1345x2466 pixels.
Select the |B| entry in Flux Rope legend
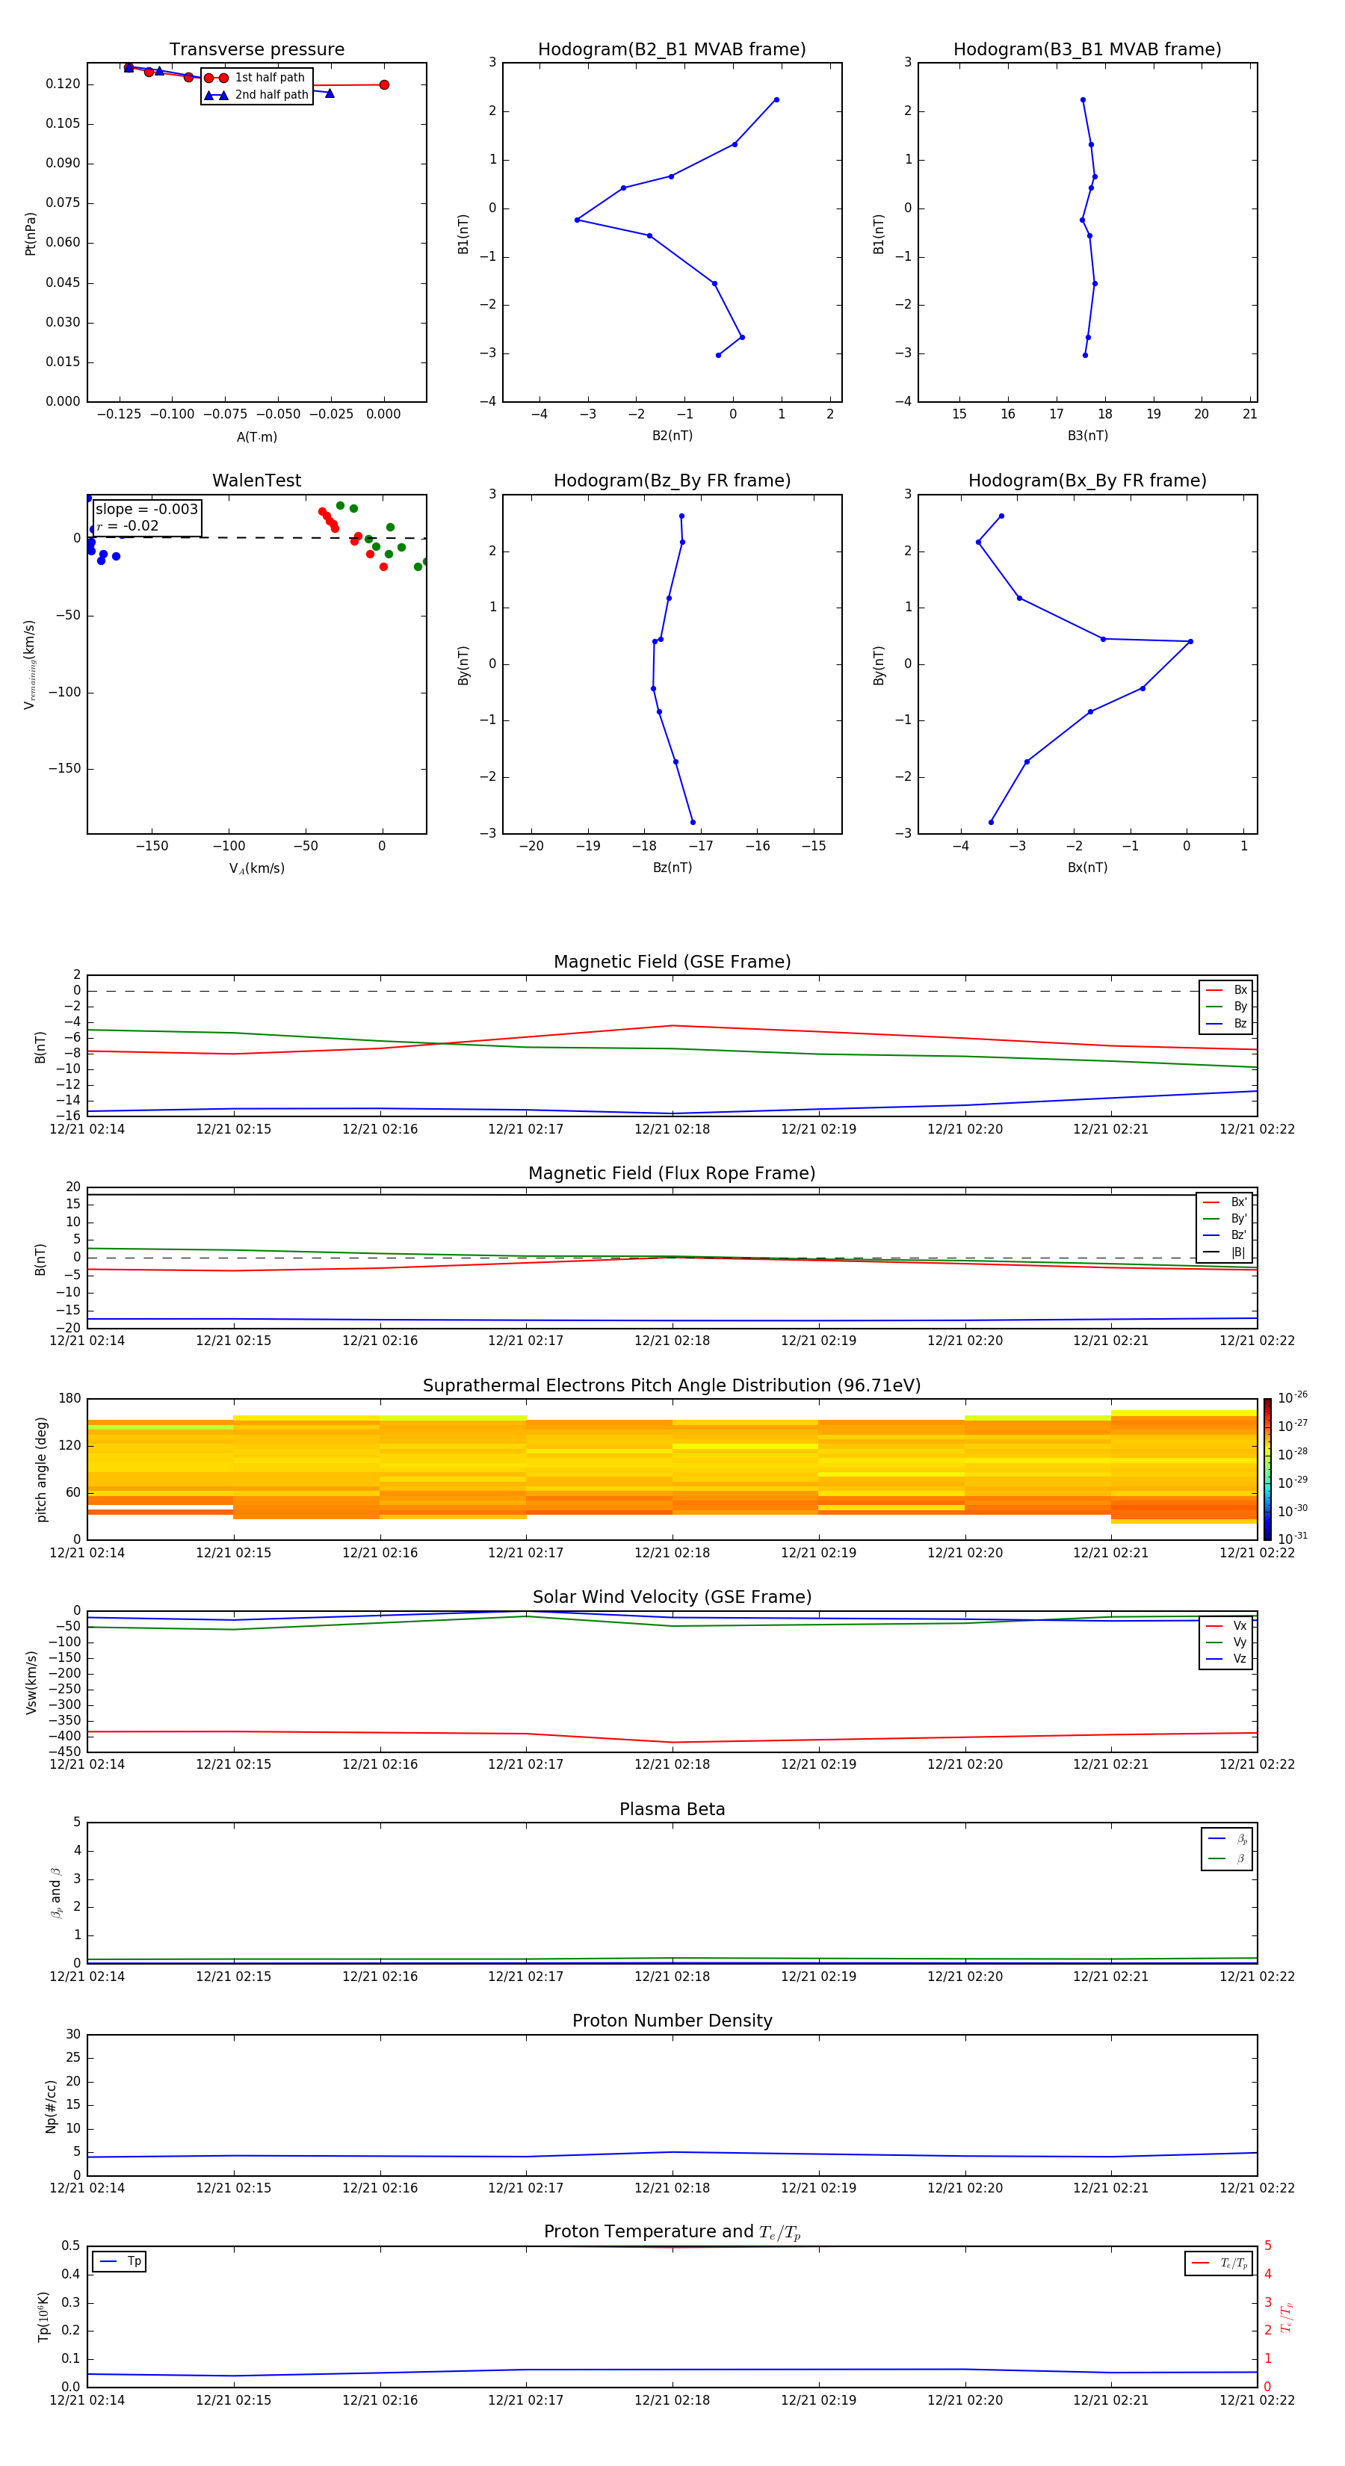click(1225, 1252)
